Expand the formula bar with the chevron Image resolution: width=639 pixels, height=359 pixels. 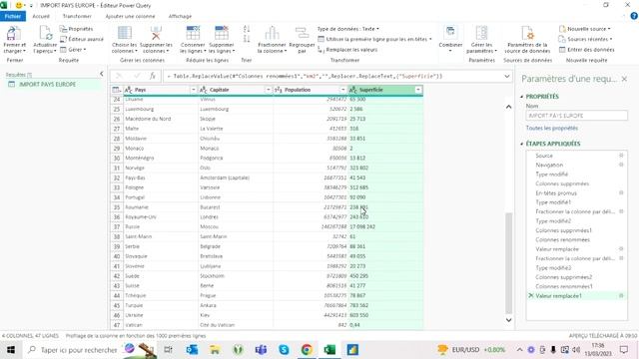(x=506, y=76)
